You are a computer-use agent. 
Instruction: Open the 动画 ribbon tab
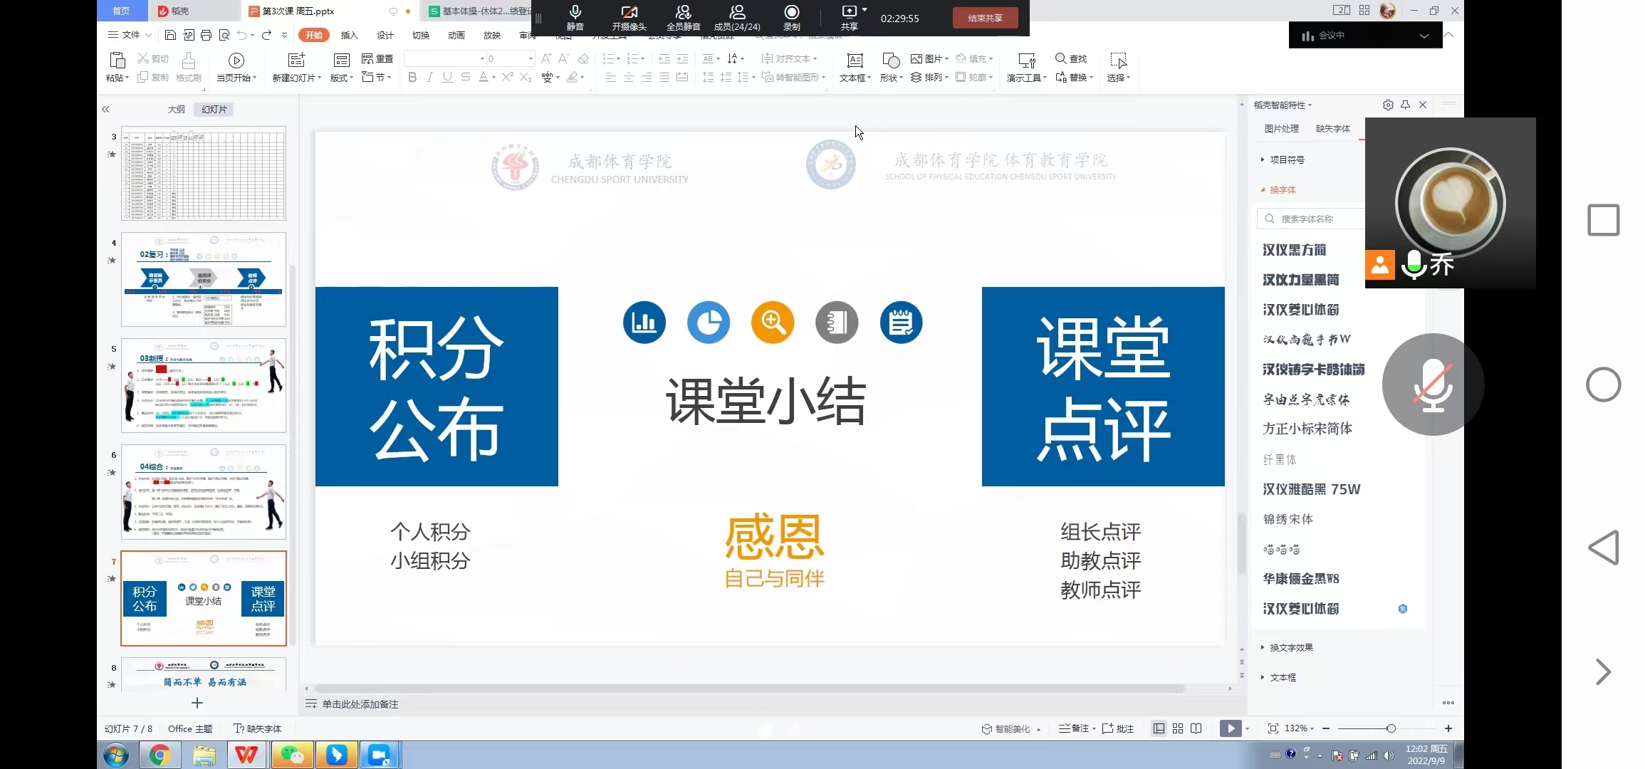[456, 35]
